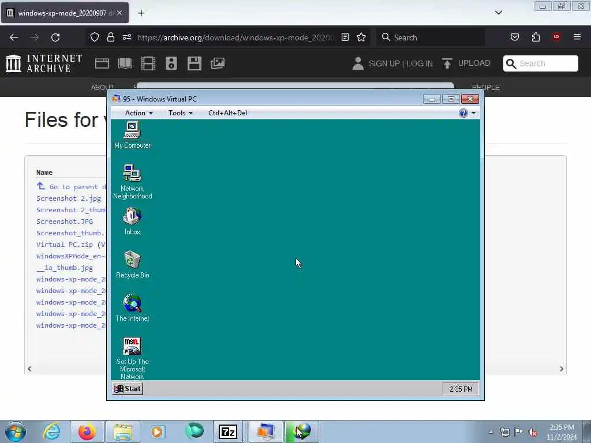
Task: Open Screenshot.JPG file link
Action: point(65,221)
